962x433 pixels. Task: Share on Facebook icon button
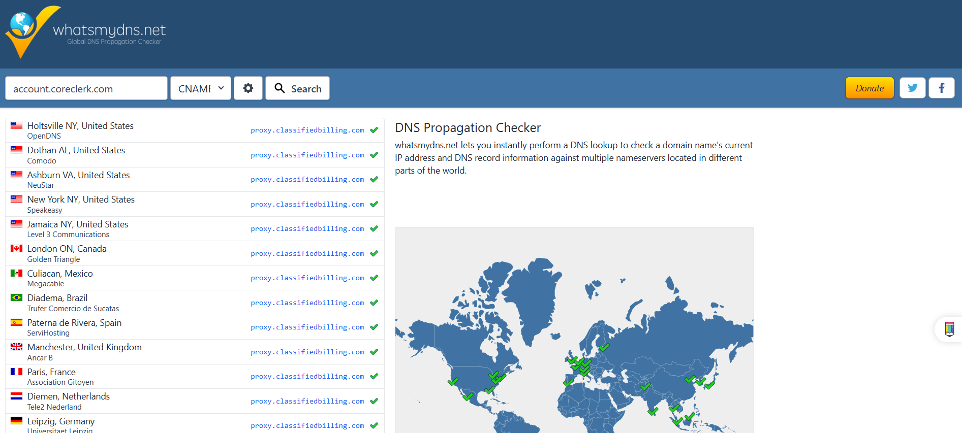[x=942, y=88]
